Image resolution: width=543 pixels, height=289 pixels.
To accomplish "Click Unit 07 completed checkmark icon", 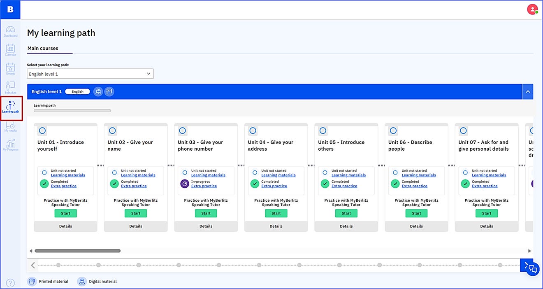I will 465,184.
